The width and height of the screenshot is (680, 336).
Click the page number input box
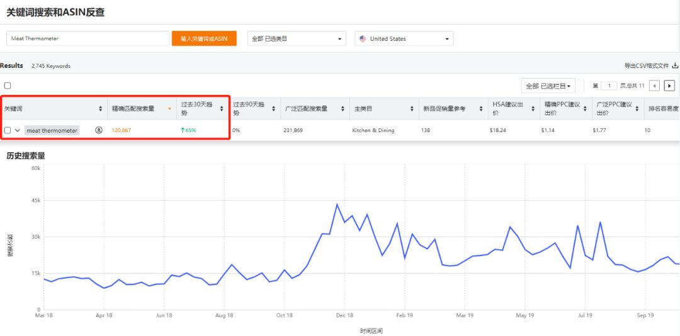[609, 86]
